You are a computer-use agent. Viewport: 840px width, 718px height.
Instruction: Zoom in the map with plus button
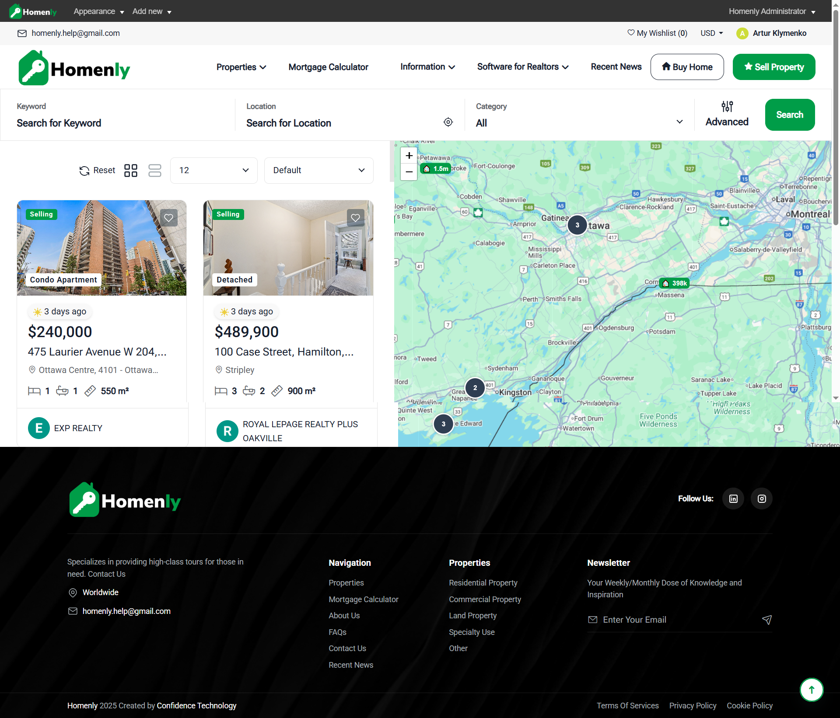coord(409,156)
